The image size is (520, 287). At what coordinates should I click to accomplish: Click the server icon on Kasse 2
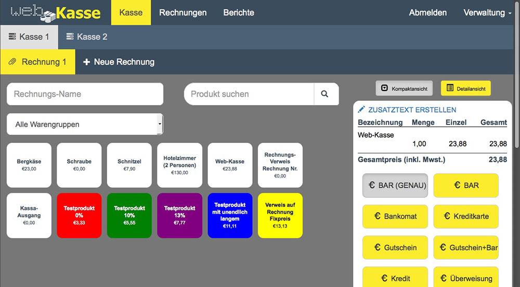point(70,37)
